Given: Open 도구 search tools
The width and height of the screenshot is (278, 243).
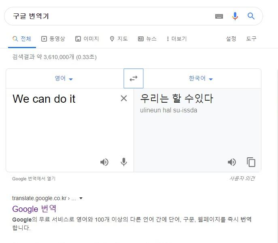Looking at the screenshot, I should pyautogui.click(x=251, y=39).
